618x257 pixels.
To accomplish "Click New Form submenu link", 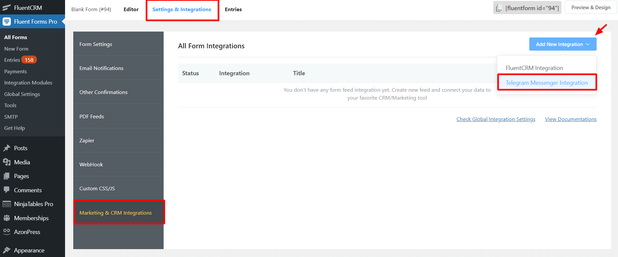I will tap(16, 49).
